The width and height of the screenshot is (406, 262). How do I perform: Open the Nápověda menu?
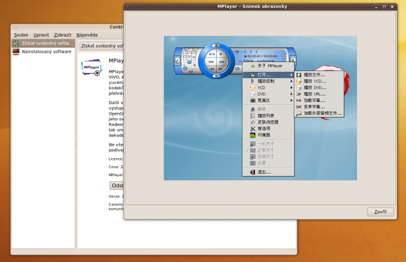tap(87, 35)
